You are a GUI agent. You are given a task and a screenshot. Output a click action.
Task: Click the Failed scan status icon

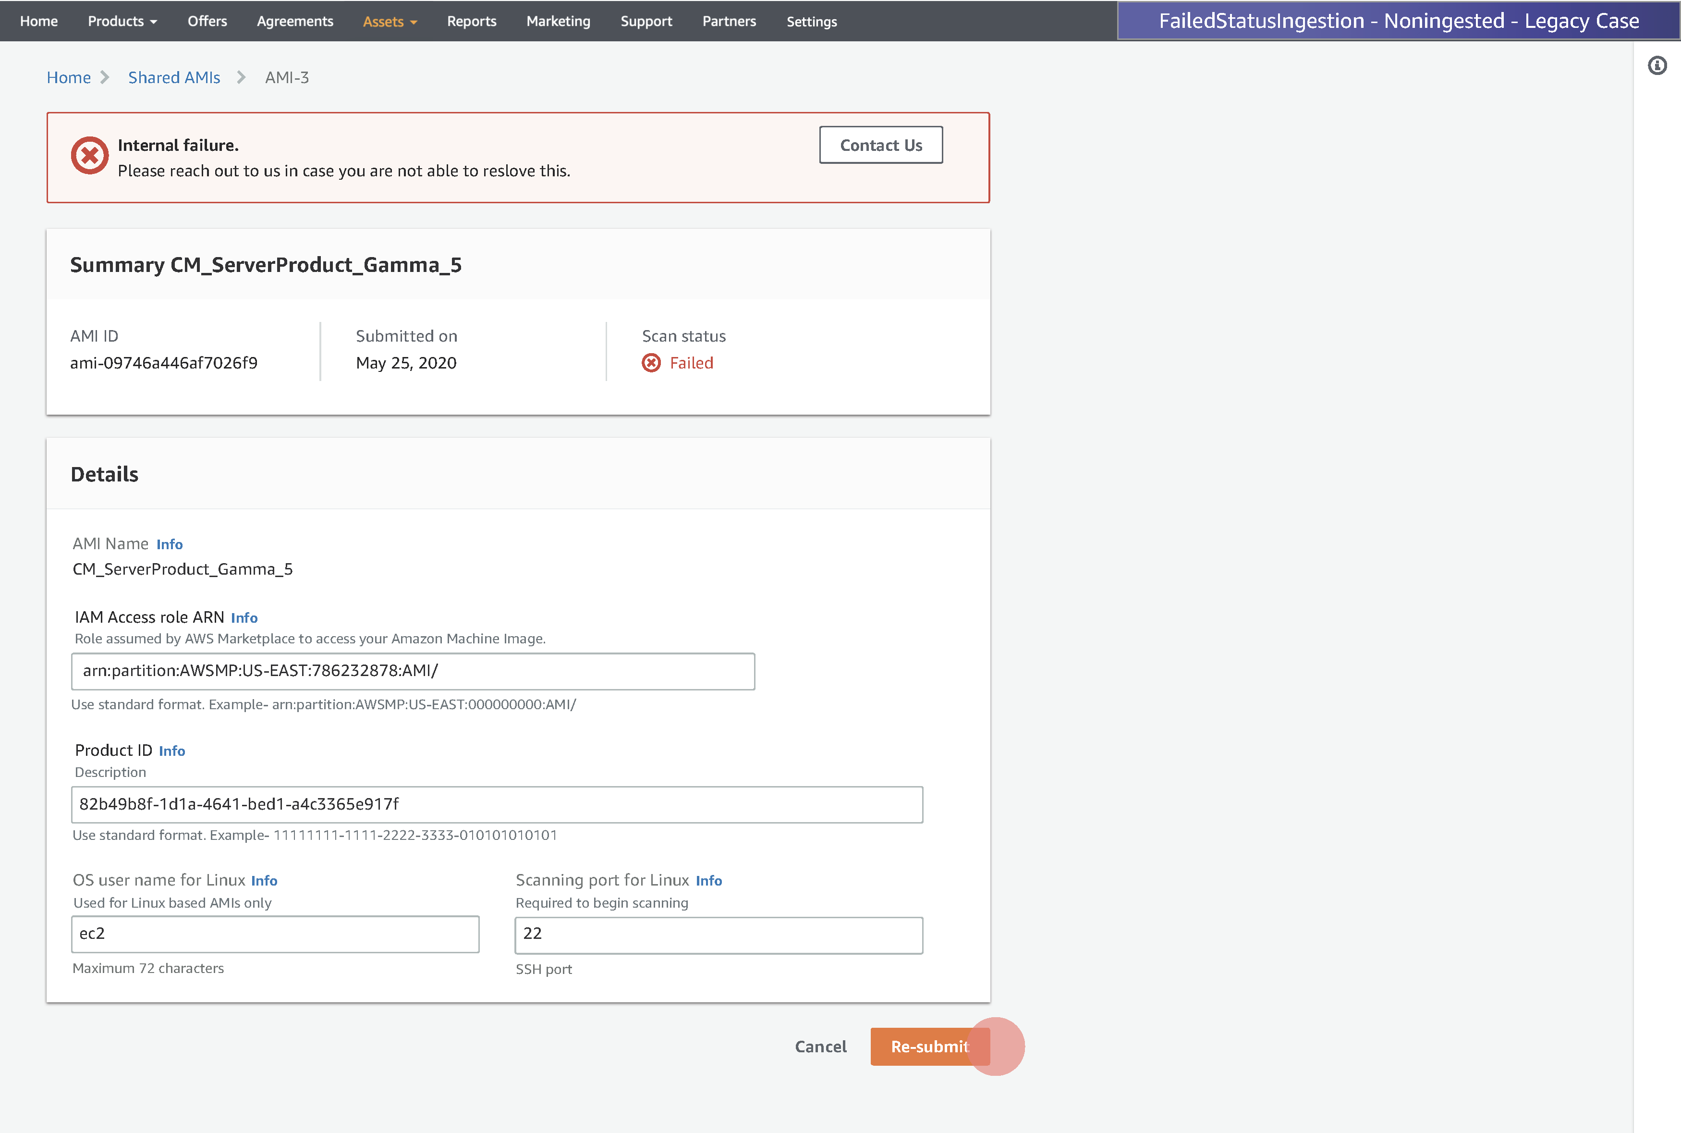point(651,363)
